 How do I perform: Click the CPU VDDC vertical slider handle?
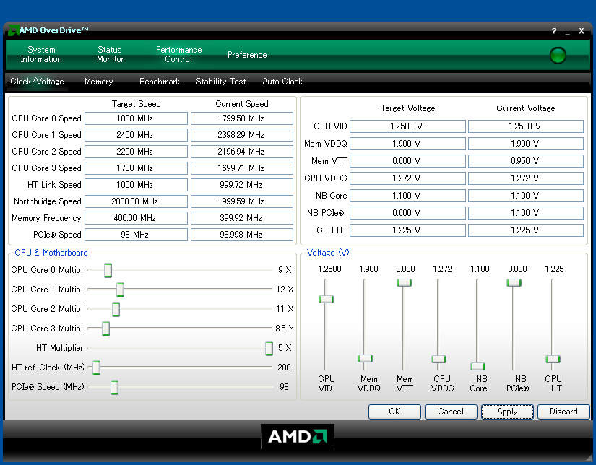439,359
